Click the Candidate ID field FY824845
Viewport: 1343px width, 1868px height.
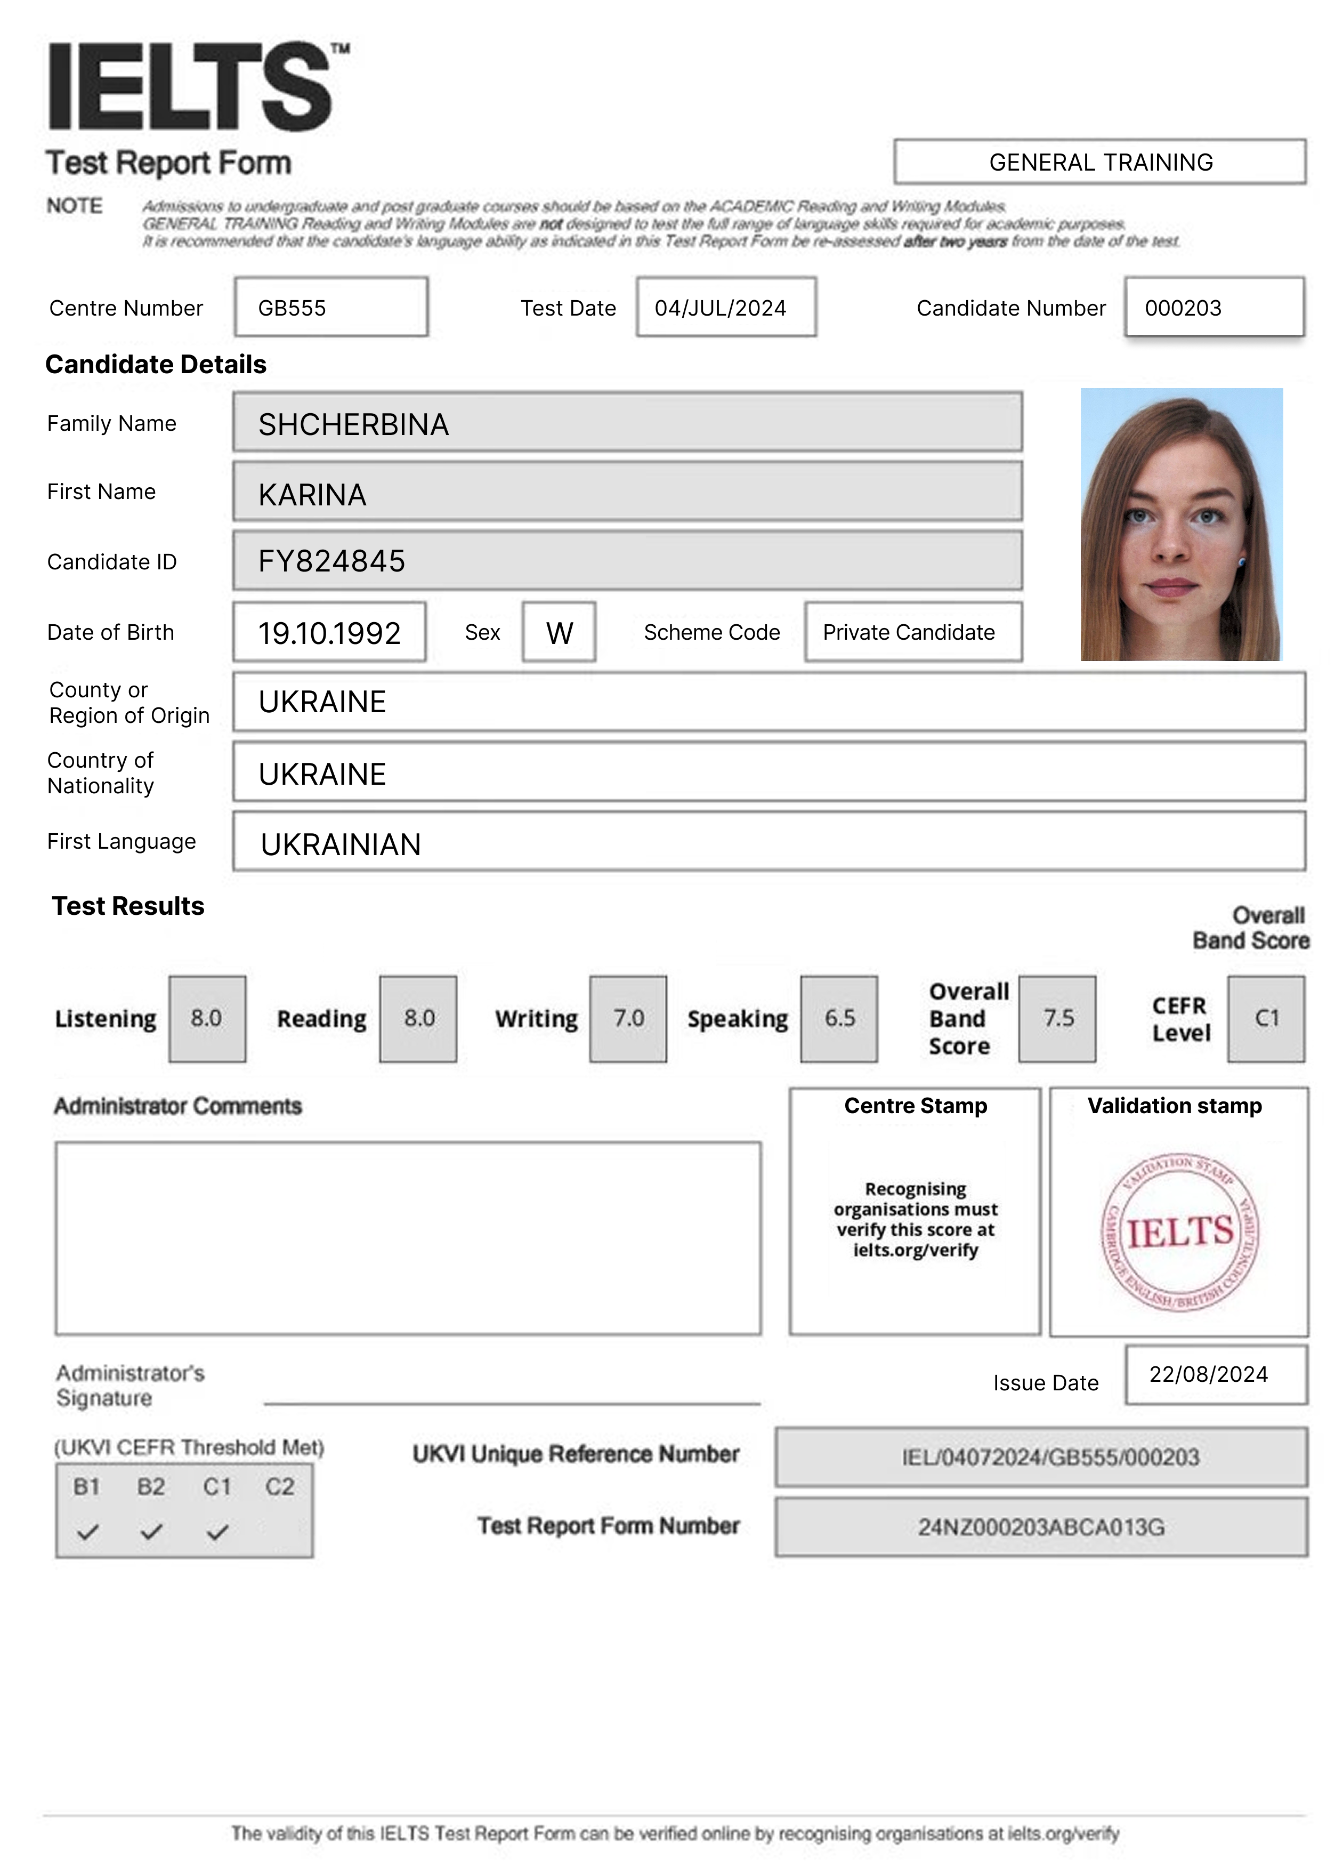coord(627,561)
